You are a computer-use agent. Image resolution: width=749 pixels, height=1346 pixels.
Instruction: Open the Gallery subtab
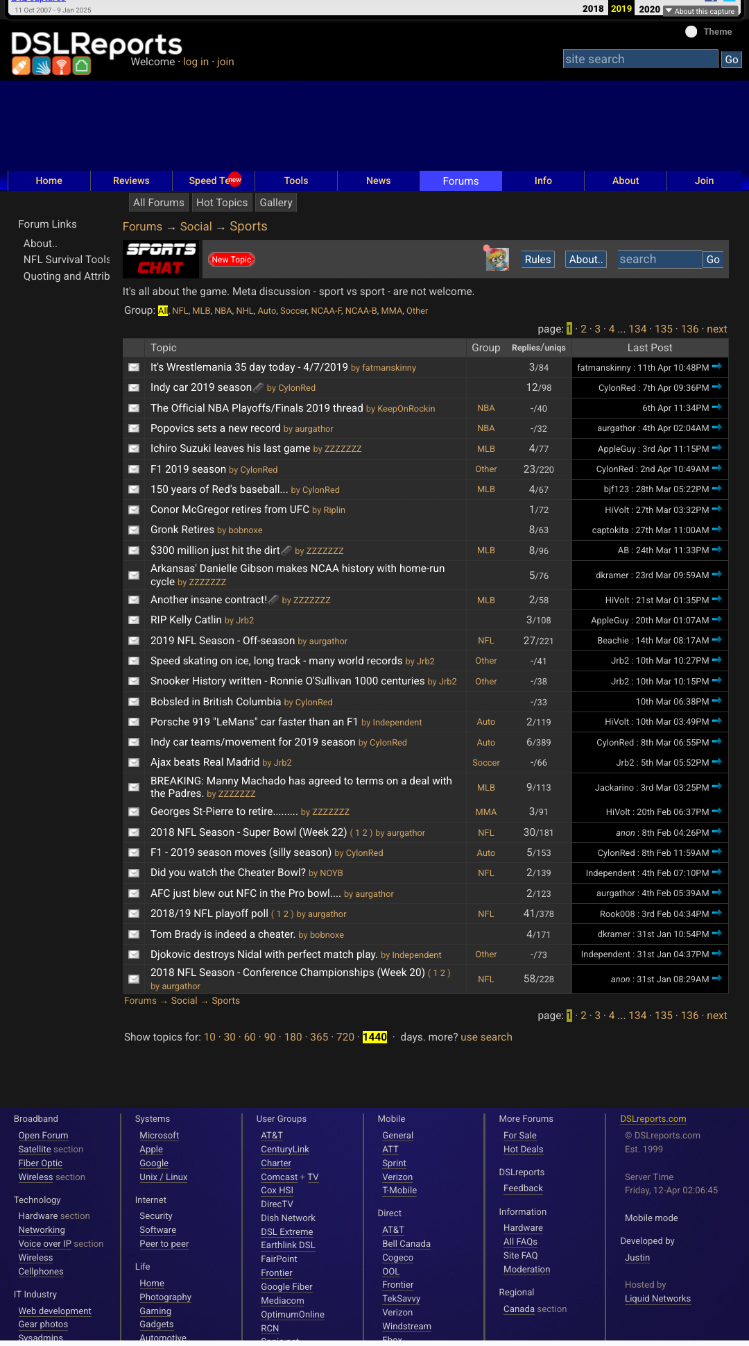pyautogui.click(x=276, y=203)
